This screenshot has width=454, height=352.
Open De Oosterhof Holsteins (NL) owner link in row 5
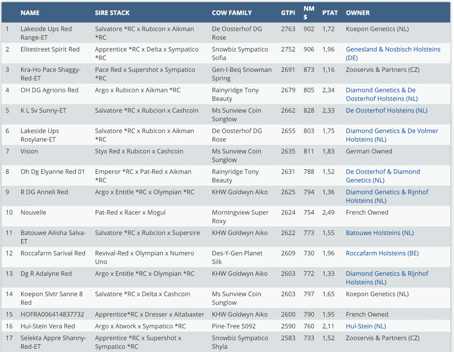click(x=386, y=111)
